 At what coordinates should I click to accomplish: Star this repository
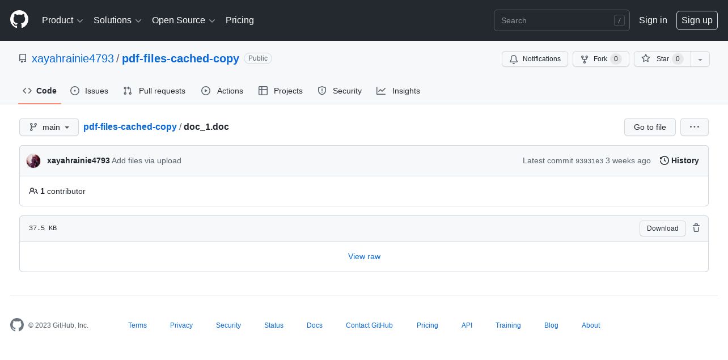point(662,59)
